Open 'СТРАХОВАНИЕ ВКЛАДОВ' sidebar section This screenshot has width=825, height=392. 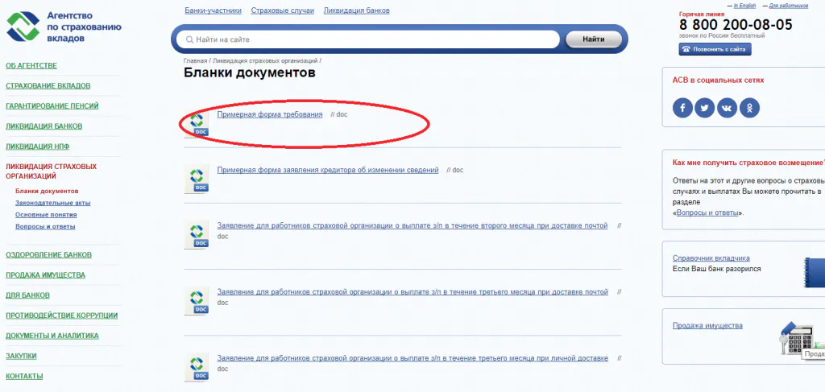(x=48, y=85)
